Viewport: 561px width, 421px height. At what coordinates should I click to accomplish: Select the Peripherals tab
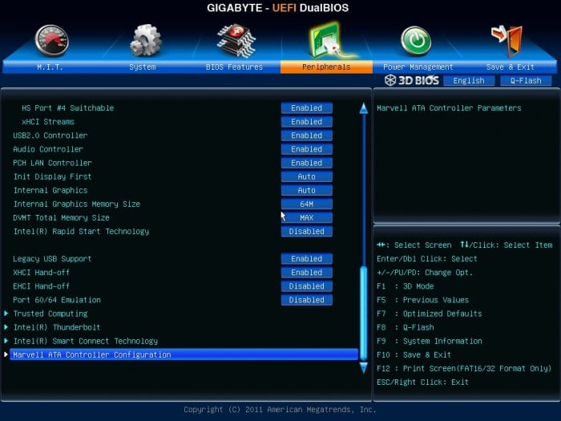(x=326, y=67)
